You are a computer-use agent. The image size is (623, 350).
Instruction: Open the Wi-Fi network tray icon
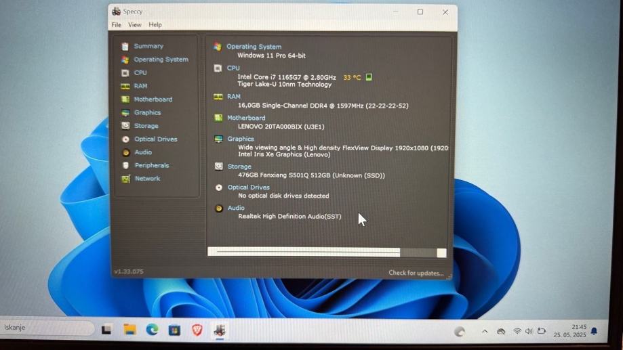(x=517, y=331)
